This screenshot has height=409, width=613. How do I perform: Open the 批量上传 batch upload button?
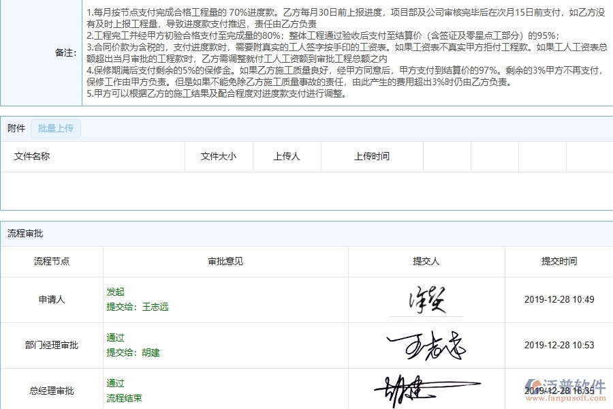click(x=56, y=128)
